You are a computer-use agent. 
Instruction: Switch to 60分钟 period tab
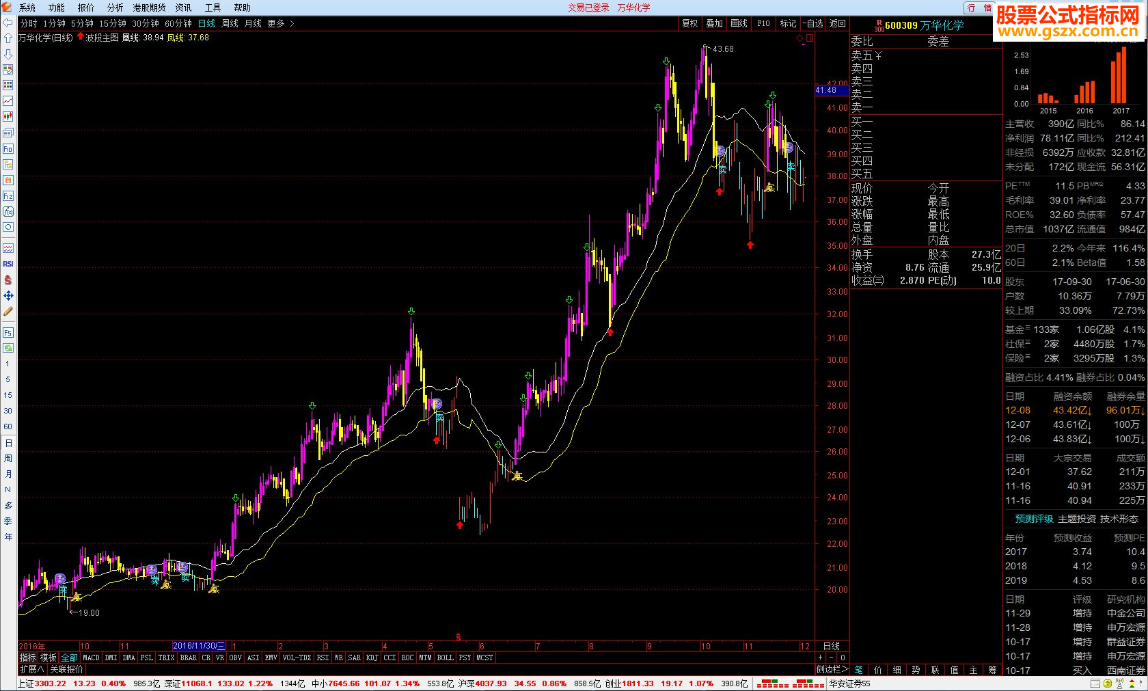point(178,23)
